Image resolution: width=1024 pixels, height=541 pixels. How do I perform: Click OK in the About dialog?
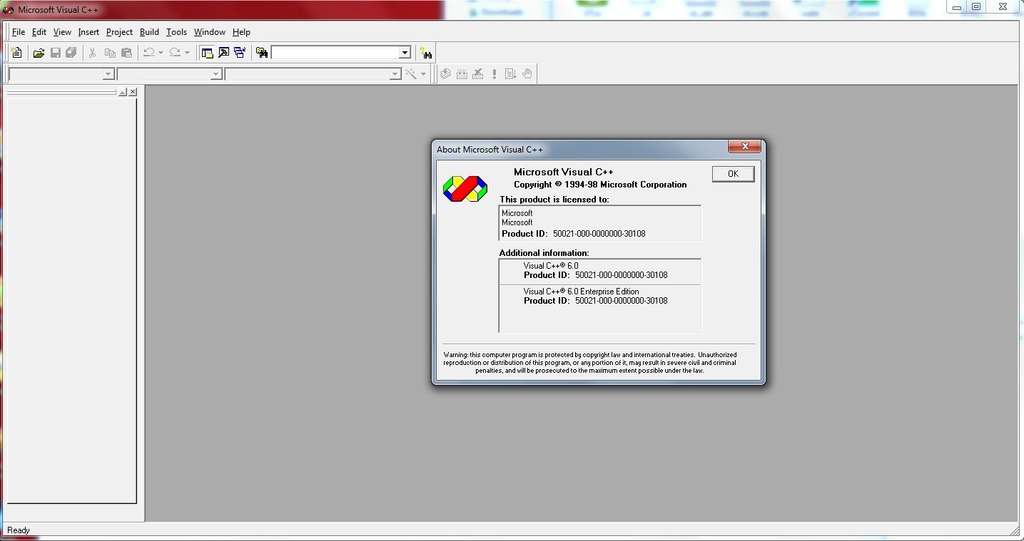pos(733,174)
